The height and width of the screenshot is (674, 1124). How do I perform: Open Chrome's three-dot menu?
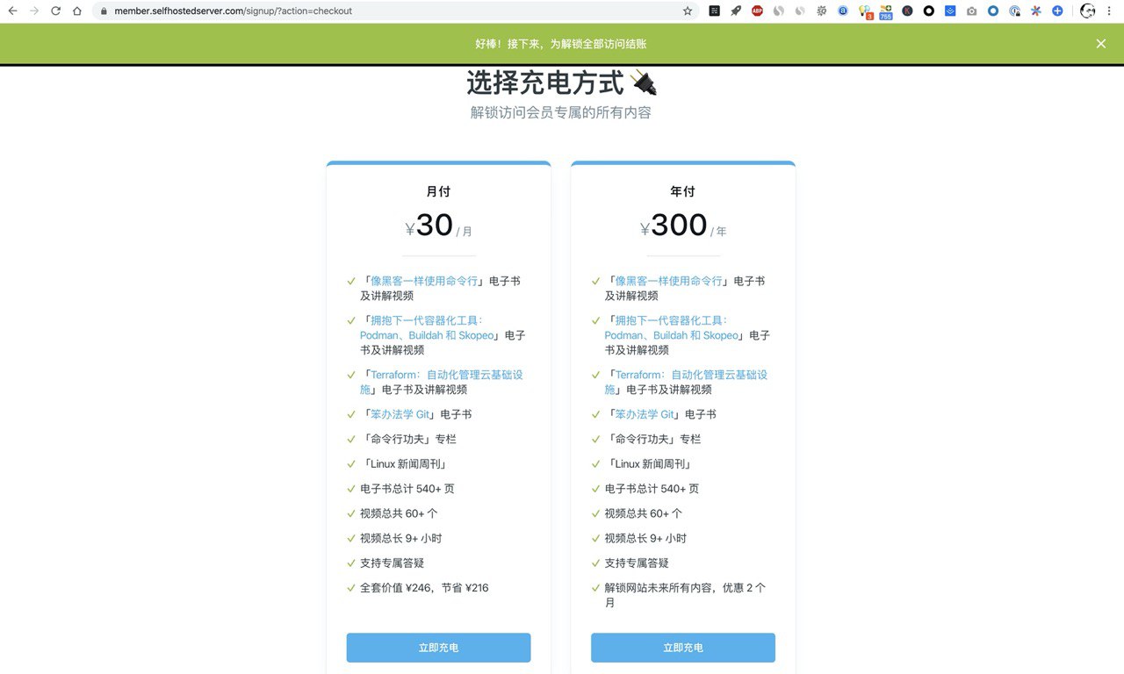pyautogui.click(x=1111, y=11)
